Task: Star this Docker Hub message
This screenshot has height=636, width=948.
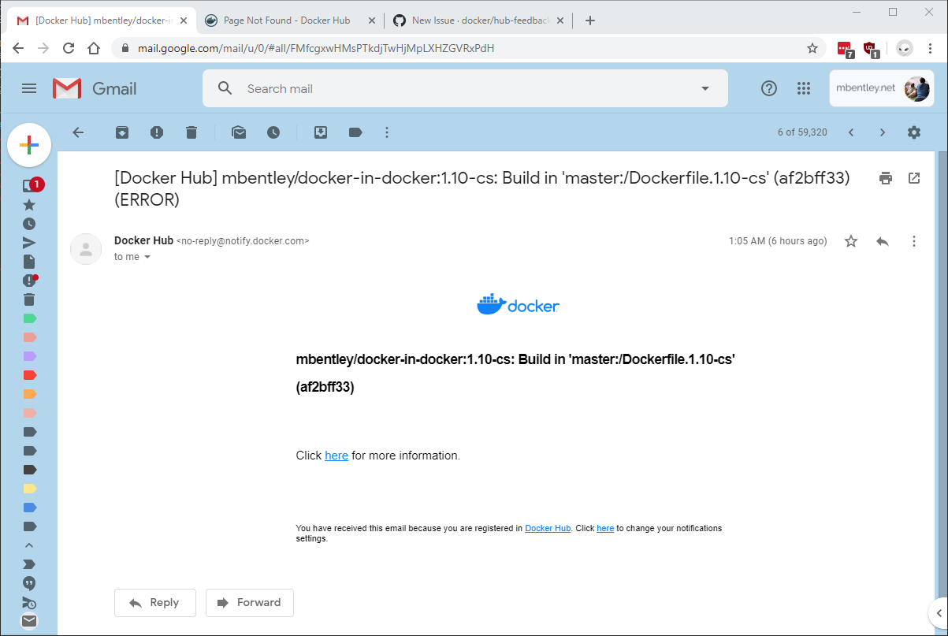Action: [x=851, y=241]
